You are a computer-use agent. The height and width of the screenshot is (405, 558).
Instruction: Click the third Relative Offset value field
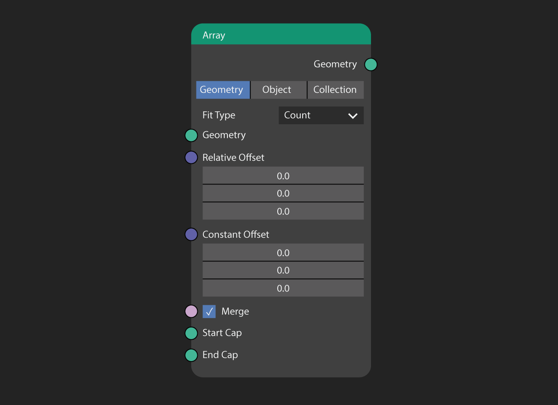pos(283,211)
